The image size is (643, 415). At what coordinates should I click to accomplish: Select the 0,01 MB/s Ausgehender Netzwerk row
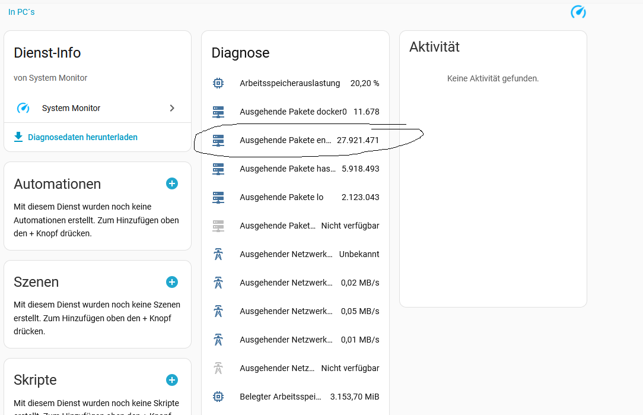[295, 340]
